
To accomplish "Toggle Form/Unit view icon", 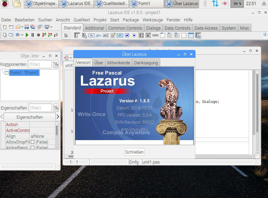I will (40, 27).
